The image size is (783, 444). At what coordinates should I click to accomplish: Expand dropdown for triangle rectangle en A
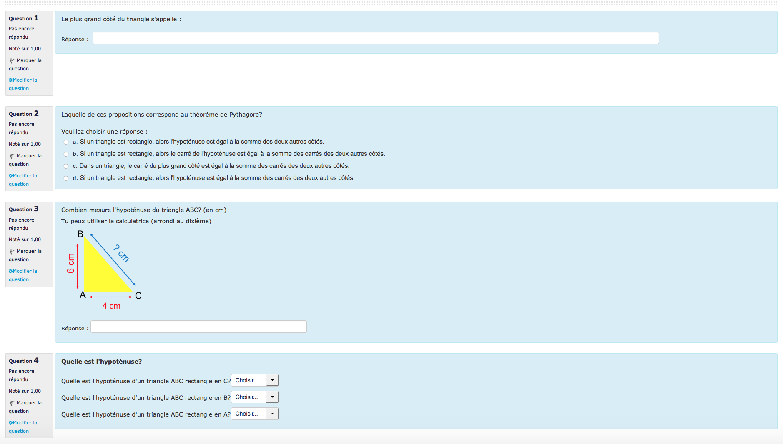pyautogui.click(x=254, y=414)
